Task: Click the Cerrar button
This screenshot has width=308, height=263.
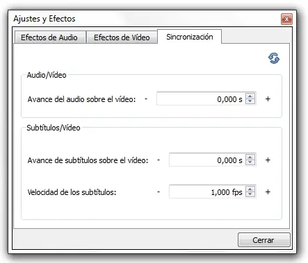Action: click(264, 240)
